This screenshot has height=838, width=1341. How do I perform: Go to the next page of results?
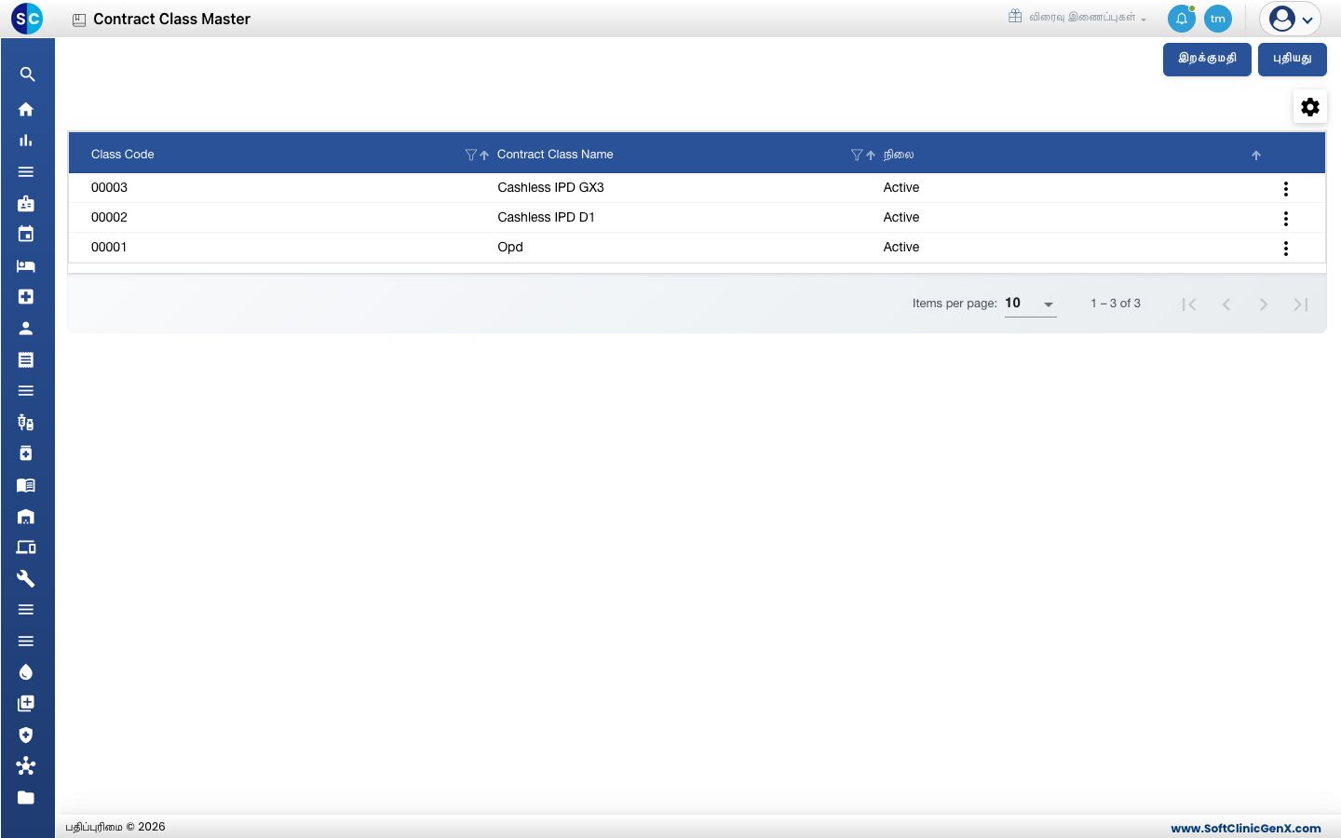1264,304
